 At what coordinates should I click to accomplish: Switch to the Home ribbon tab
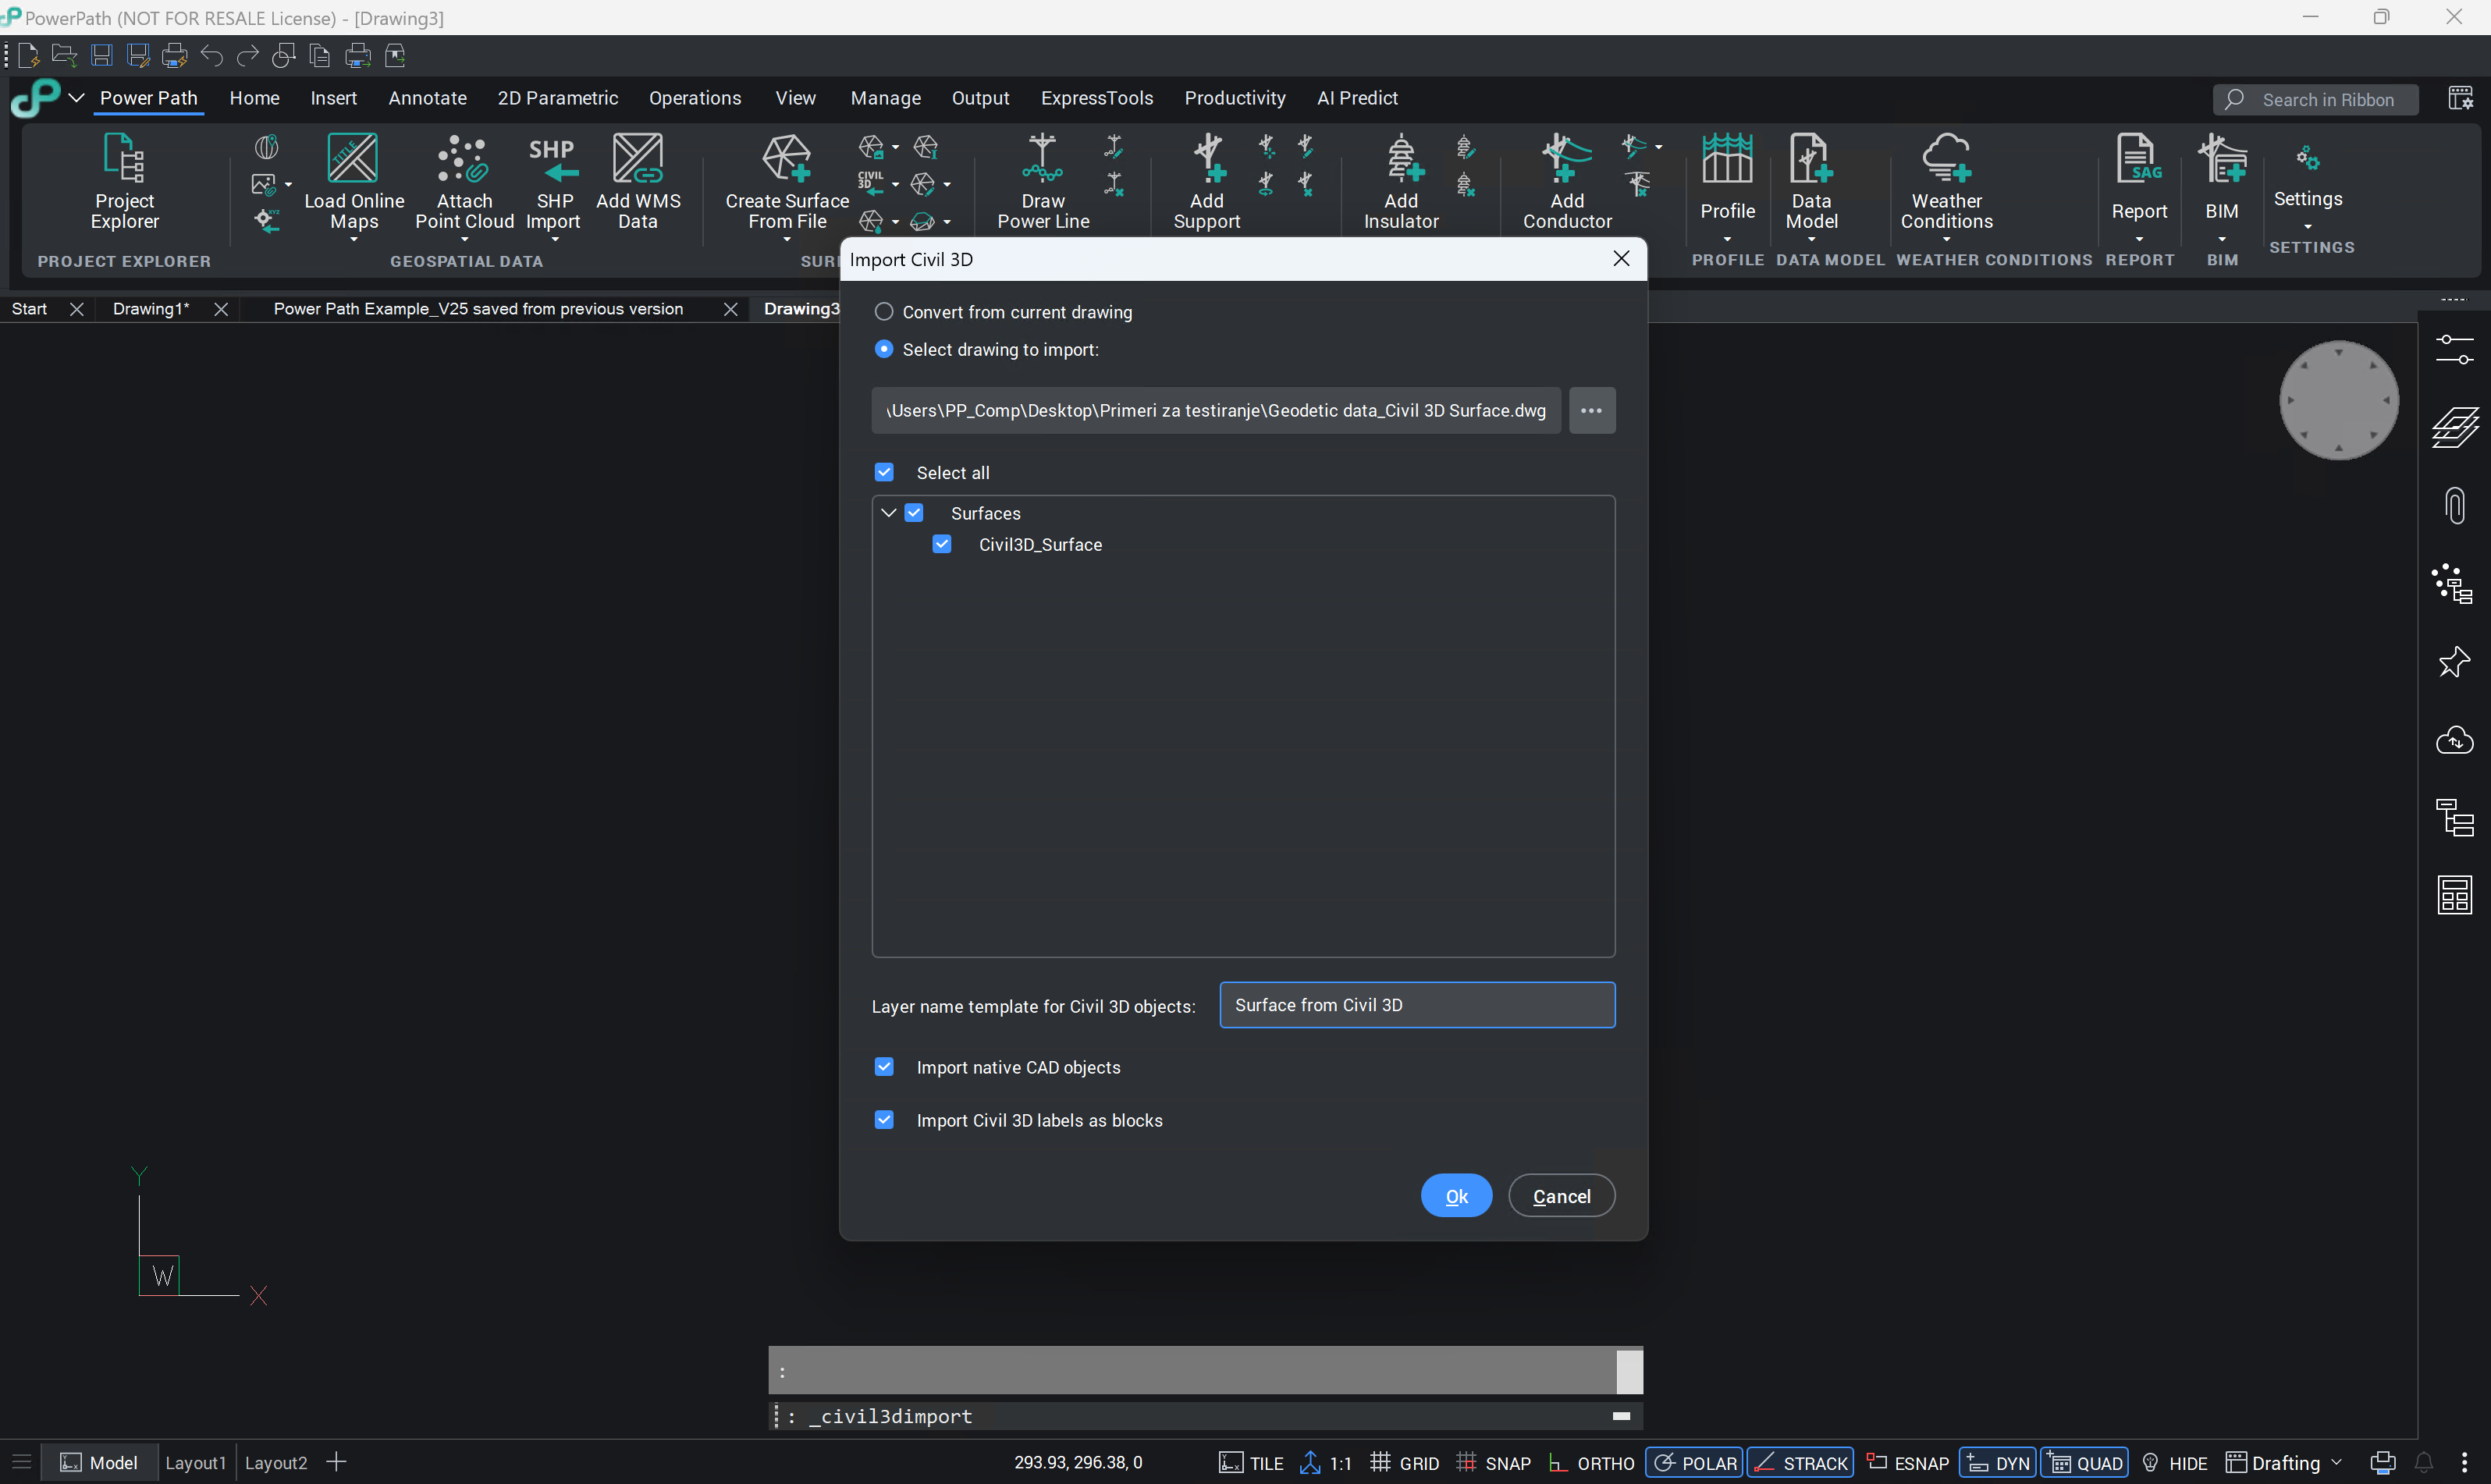[x=254, y=98]
